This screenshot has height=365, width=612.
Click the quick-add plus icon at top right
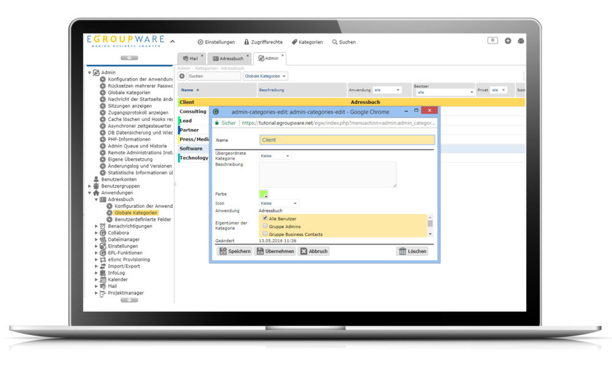(508, 41)
